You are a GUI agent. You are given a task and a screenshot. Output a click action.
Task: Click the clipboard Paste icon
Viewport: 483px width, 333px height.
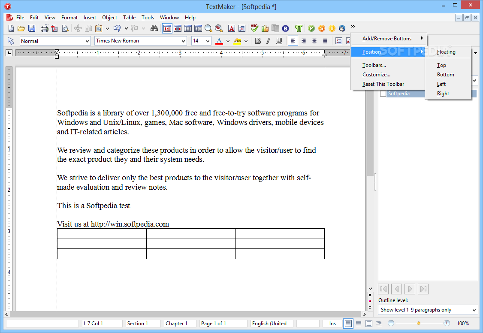(x=99, y=29)
